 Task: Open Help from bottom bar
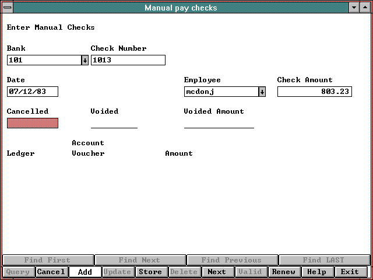(317, 272)
